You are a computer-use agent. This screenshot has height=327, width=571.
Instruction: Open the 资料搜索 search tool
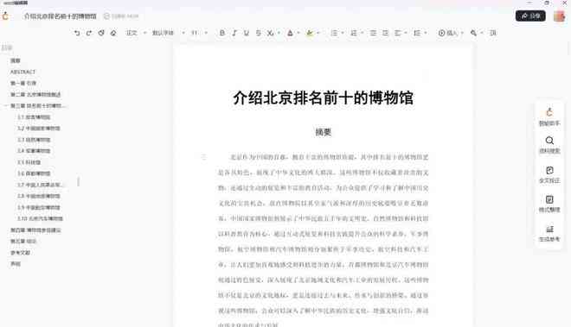[x=549, y=145]
